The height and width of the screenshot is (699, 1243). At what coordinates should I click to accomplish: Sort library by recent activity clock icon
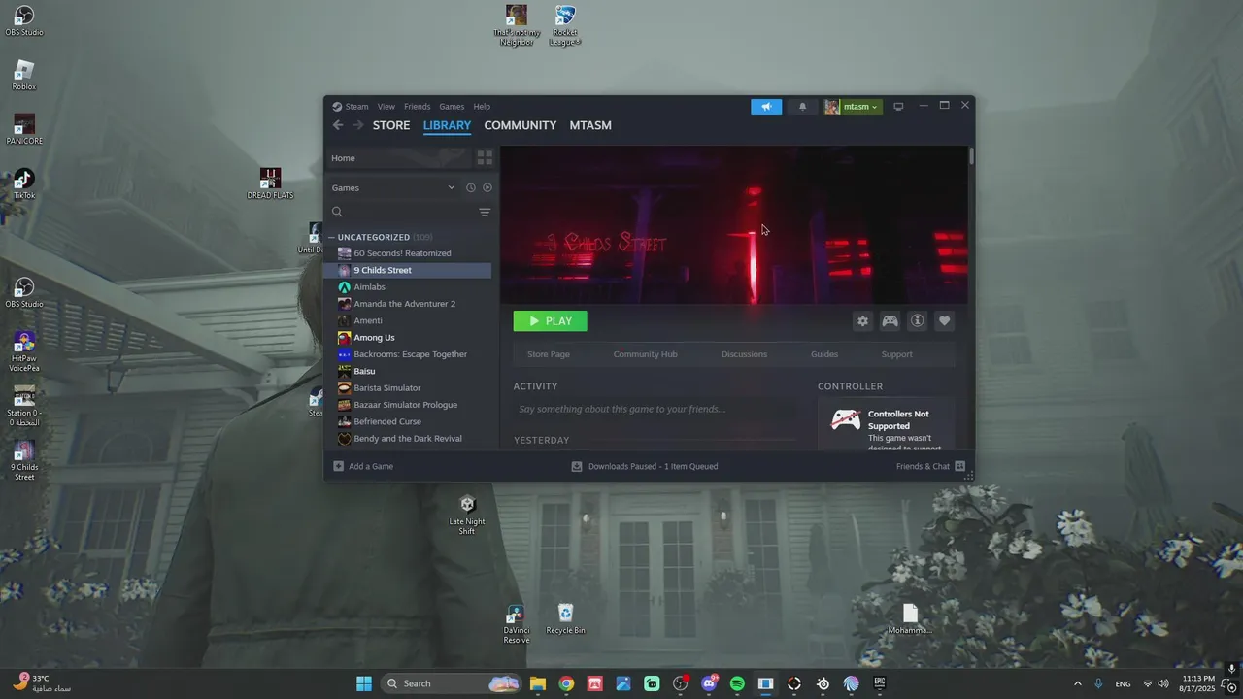pyautogui.click(x=470, y=187)
